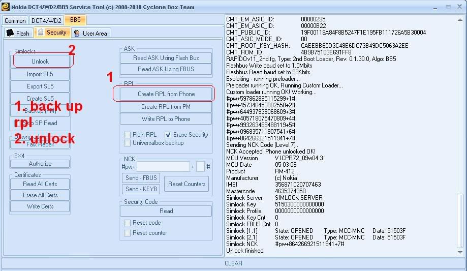Screen dimensions: 467x271
Task: Open the User Area sub-tab
Action: (91, 33)
